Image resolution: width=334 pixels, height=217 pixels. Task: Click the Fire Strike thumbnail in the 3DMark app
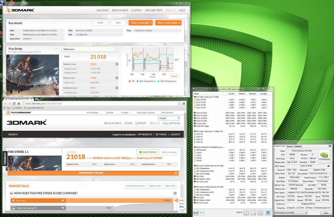coord(33,75)
